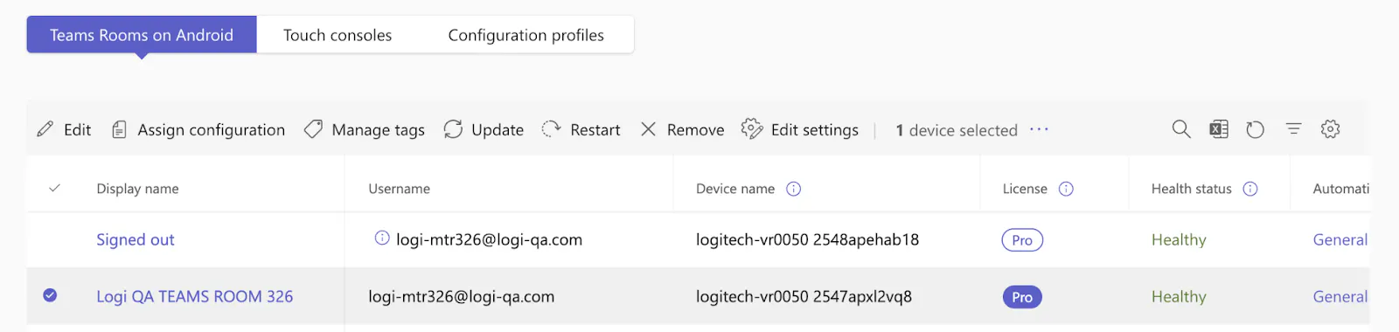Switch to Touch consoles tab

point(338,35)
